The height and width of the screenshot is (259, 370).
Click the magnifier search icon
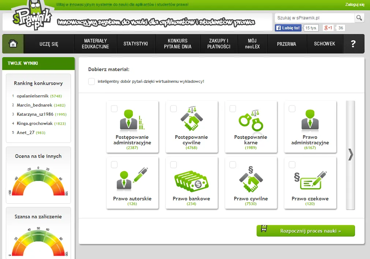[359, 18]
